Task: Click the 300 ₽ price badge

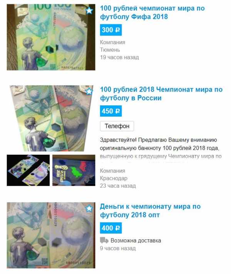Action: (111, 30)
